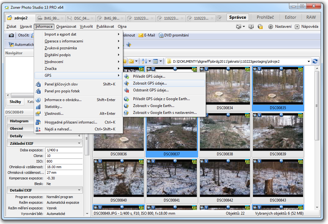Open Nastavení via its gear icon
328x224 pixels.
pos(271,27)
